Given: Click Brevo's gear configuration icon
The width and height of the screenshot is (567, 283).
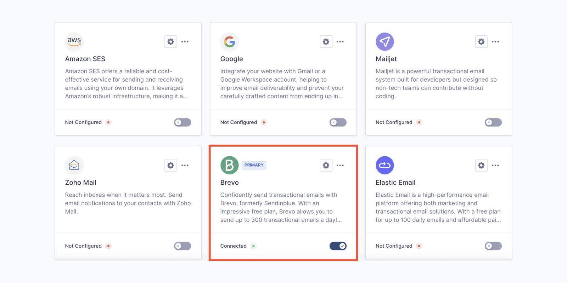Looking at the screenshot, I should pos(326,165).
